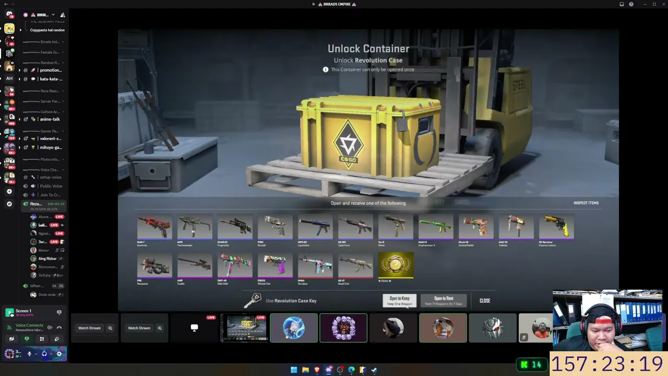Open the Windows Start menu
Screen dimensions: 668x376
(x=294, y=370)
